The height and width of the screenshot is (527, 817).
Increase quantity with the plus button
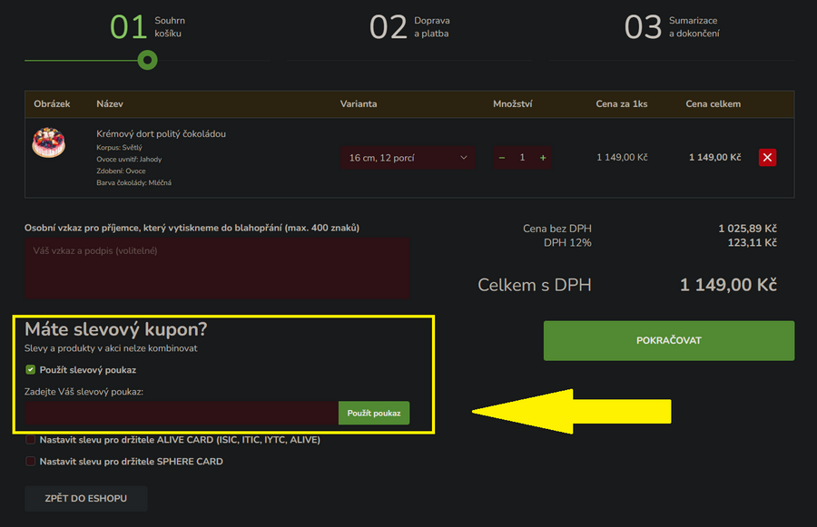543,158
